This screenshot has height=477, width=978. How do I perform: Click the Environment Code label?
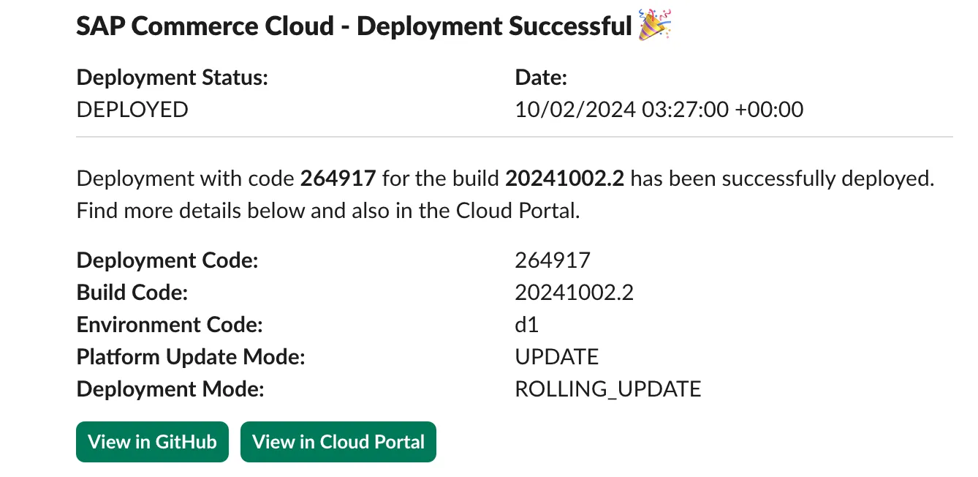click(170, 325)
